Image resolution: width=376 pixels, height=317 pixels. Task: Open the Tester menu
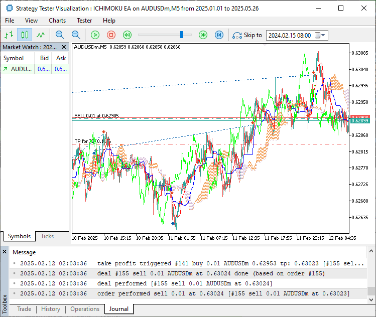(84, 21)
